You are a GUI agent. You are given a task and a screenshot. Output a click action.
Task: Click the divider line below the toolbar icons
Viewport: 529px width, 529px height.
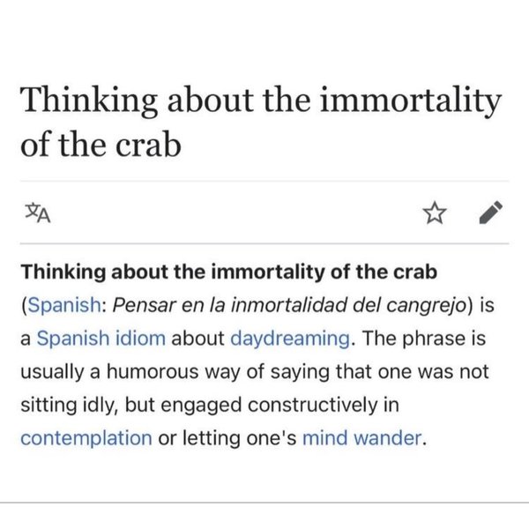click(264, 242)
